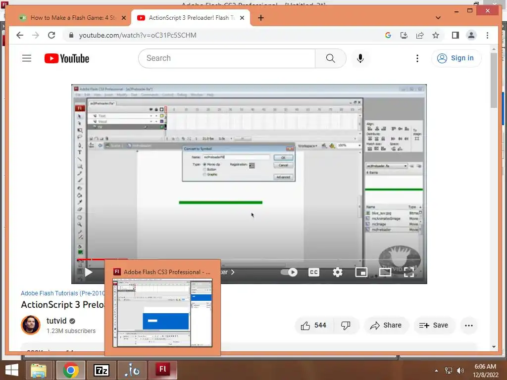Reload the YouTube page

(51, 35)
